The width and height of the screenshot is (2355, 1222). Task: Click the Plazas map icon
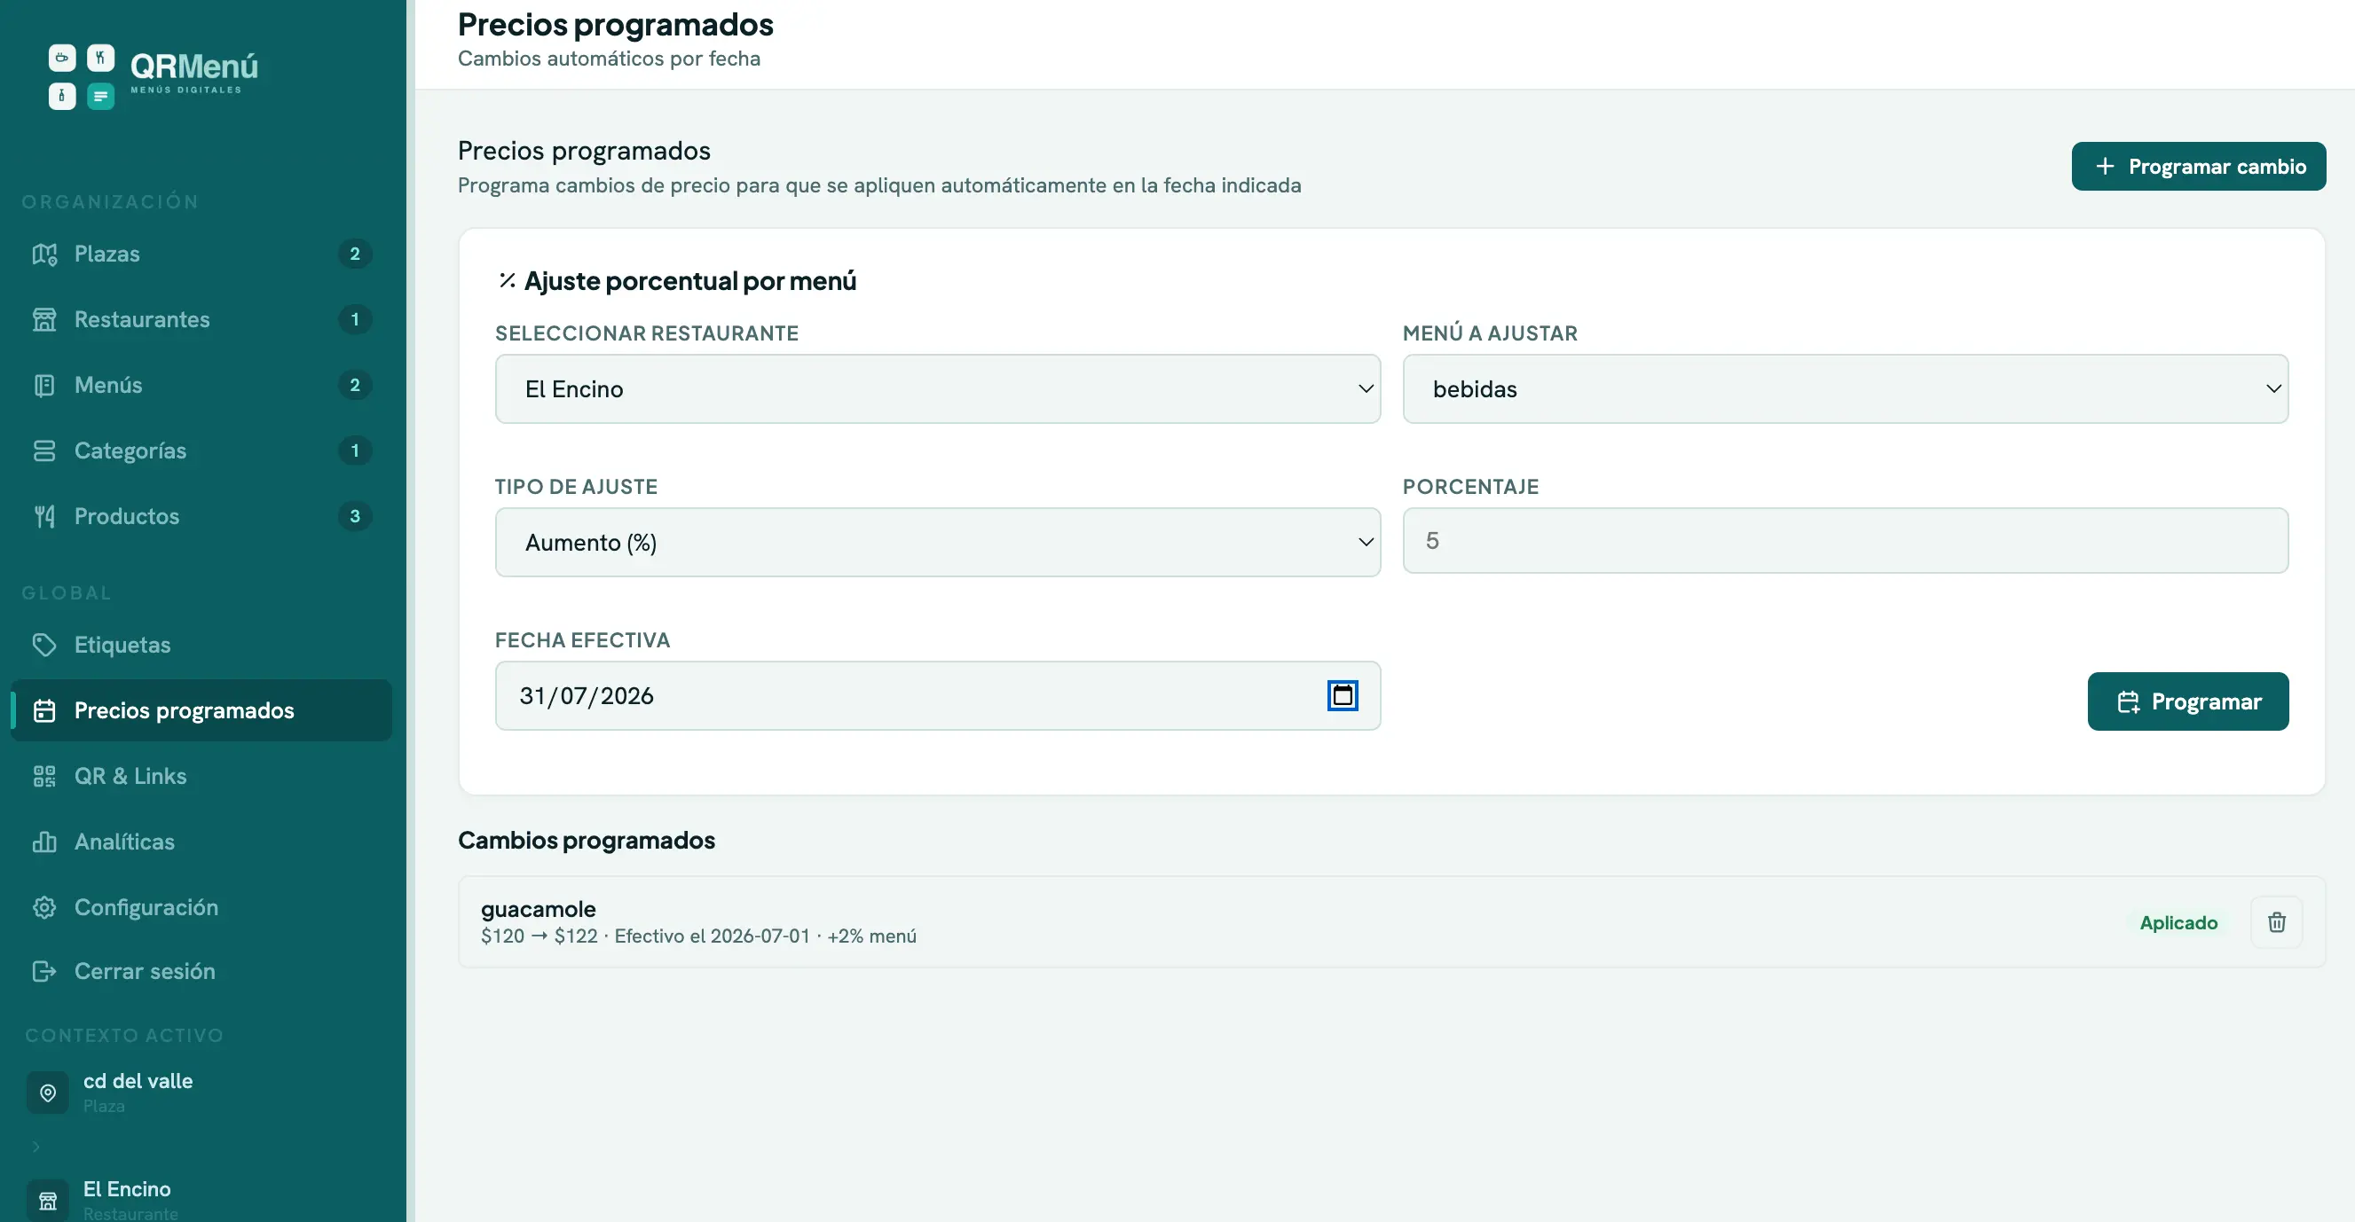[43, 254]
